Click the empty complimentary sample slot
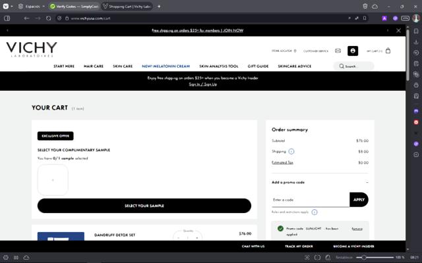The height and width of the screenshot is (263, 422). [x=53, y=179]
